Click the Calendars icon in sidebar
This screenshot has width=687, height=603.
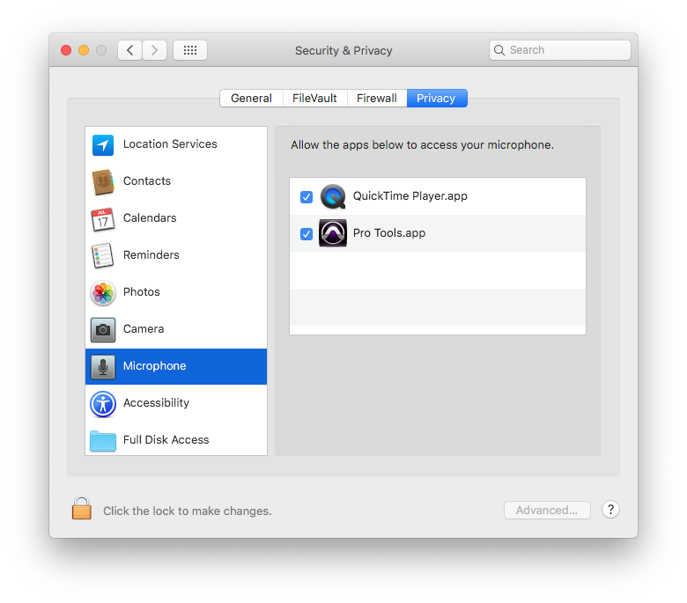tap(103, 219)
